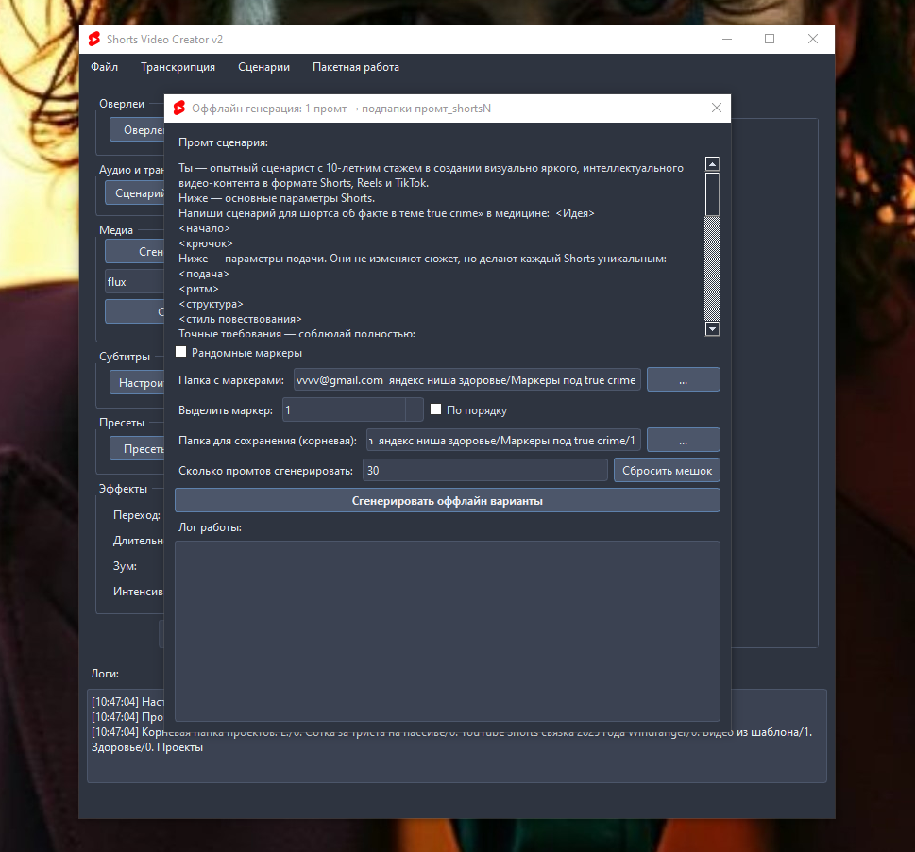This screenshot has width=915, height=852.
Task: Click inside the Промт сценария text area
Action: [x=440, y=246]
